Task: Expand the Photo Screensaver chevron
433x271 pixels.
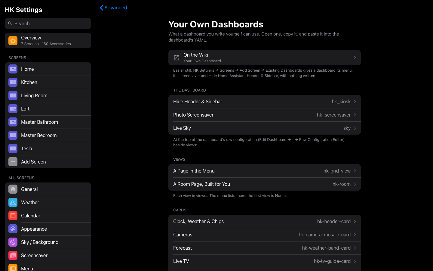Action: (x=355, y=115)
